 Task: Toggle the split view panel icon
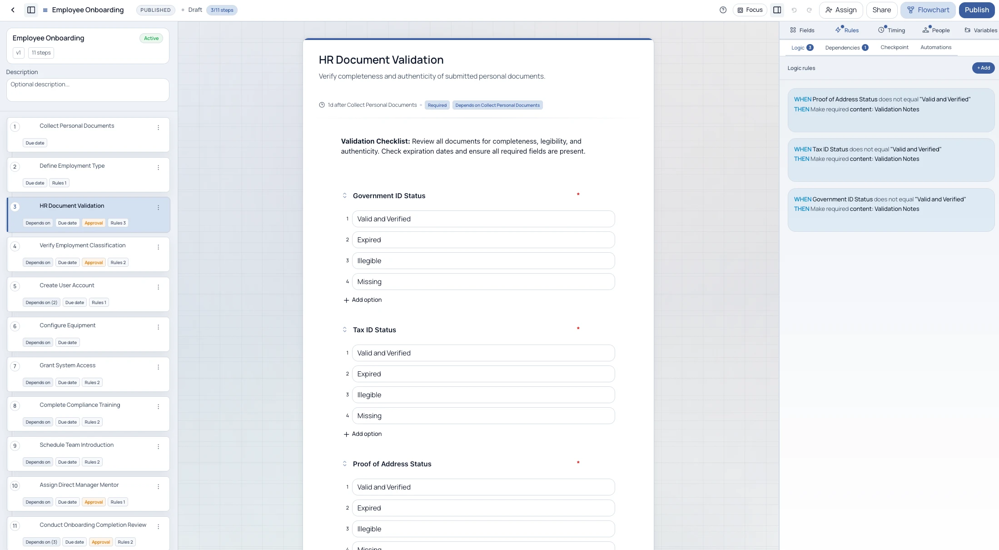777,10
